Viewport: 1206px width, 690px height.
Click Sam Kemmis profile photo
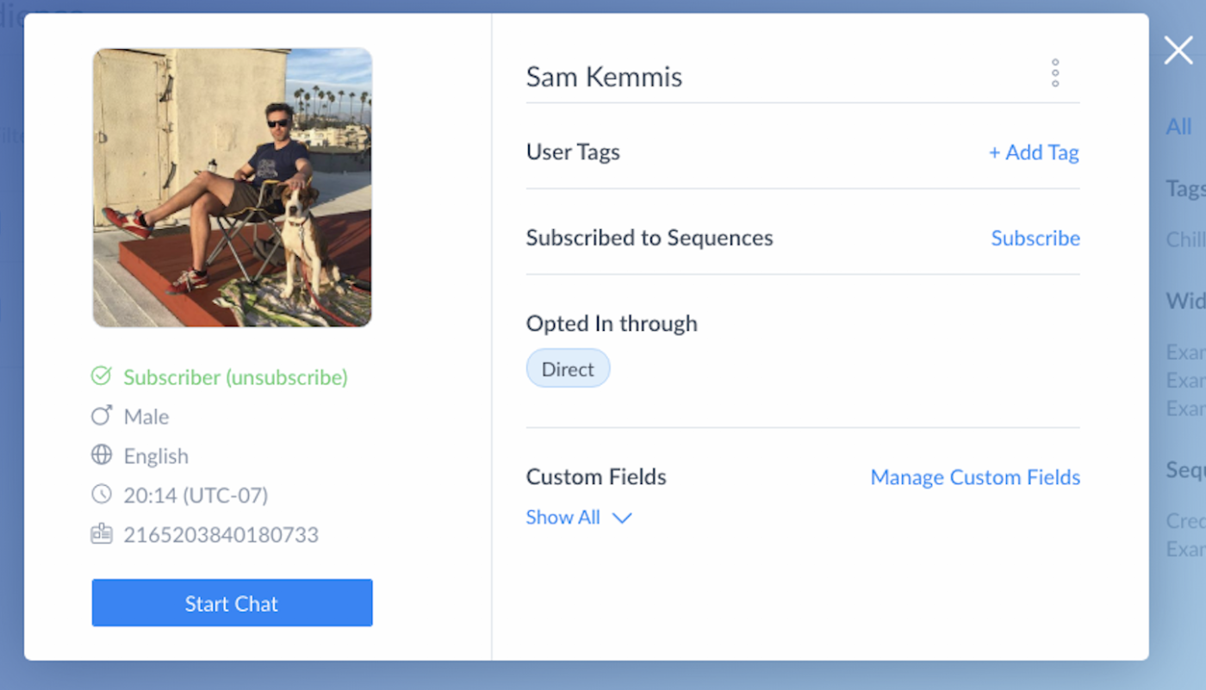coord(233,187)
